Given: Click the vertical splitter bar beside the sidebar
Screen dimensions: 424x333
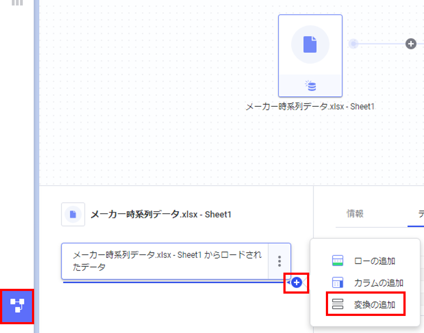Looking at the screenshot, I should (36, 166).
